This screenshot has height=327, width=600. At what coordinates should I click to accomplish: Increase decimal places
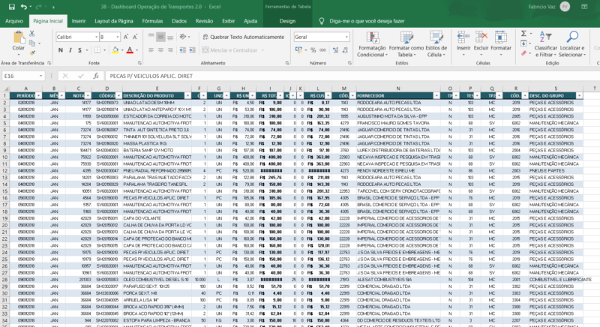point(335,50)
